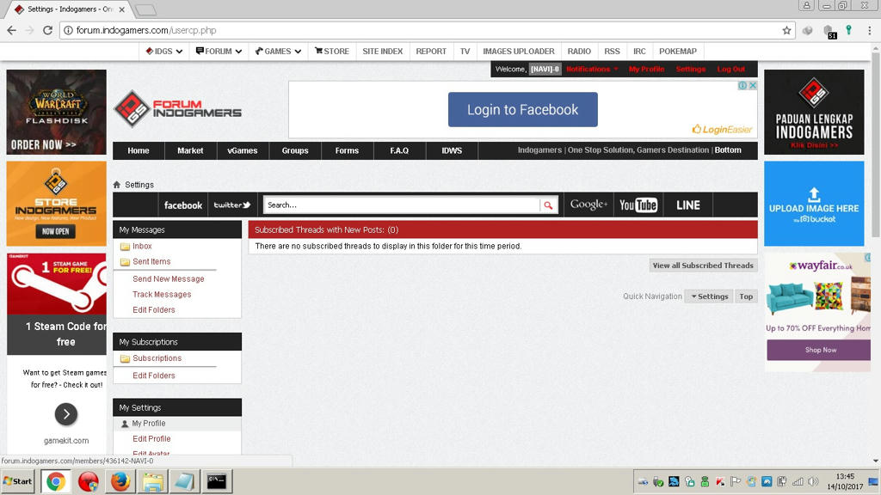Screen dimensions: 881x495
Task: Click the Upload Image Here banner
Action: (814, 204)
